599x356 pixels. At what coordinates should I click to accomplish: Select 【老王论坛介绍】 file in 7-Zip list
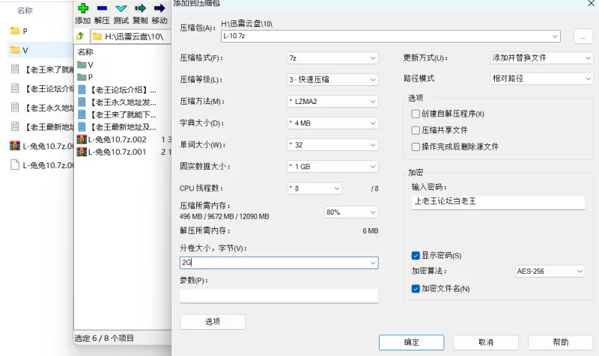point(118,90)
